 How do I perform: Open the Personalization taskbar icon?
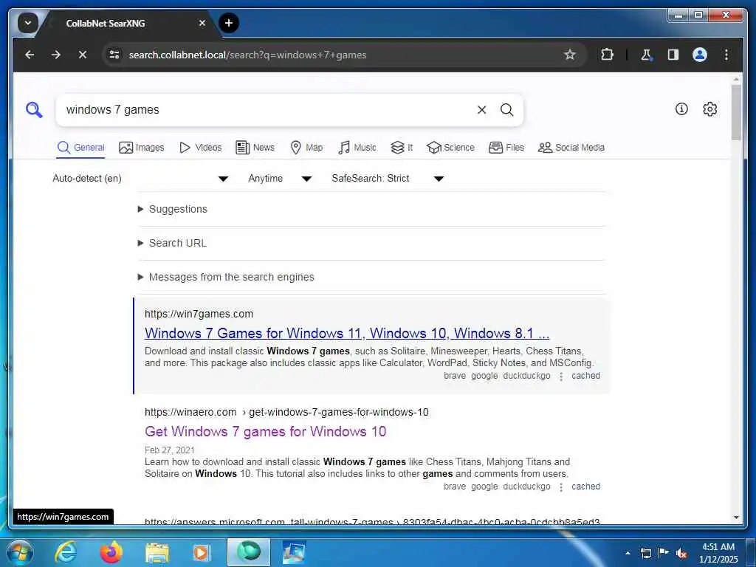[x=294, y=552]
